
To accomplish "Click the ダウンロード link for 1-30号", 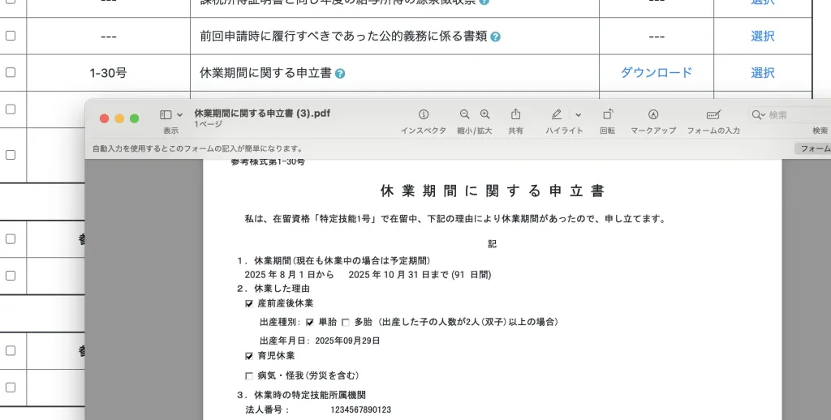I will (657, 72).
